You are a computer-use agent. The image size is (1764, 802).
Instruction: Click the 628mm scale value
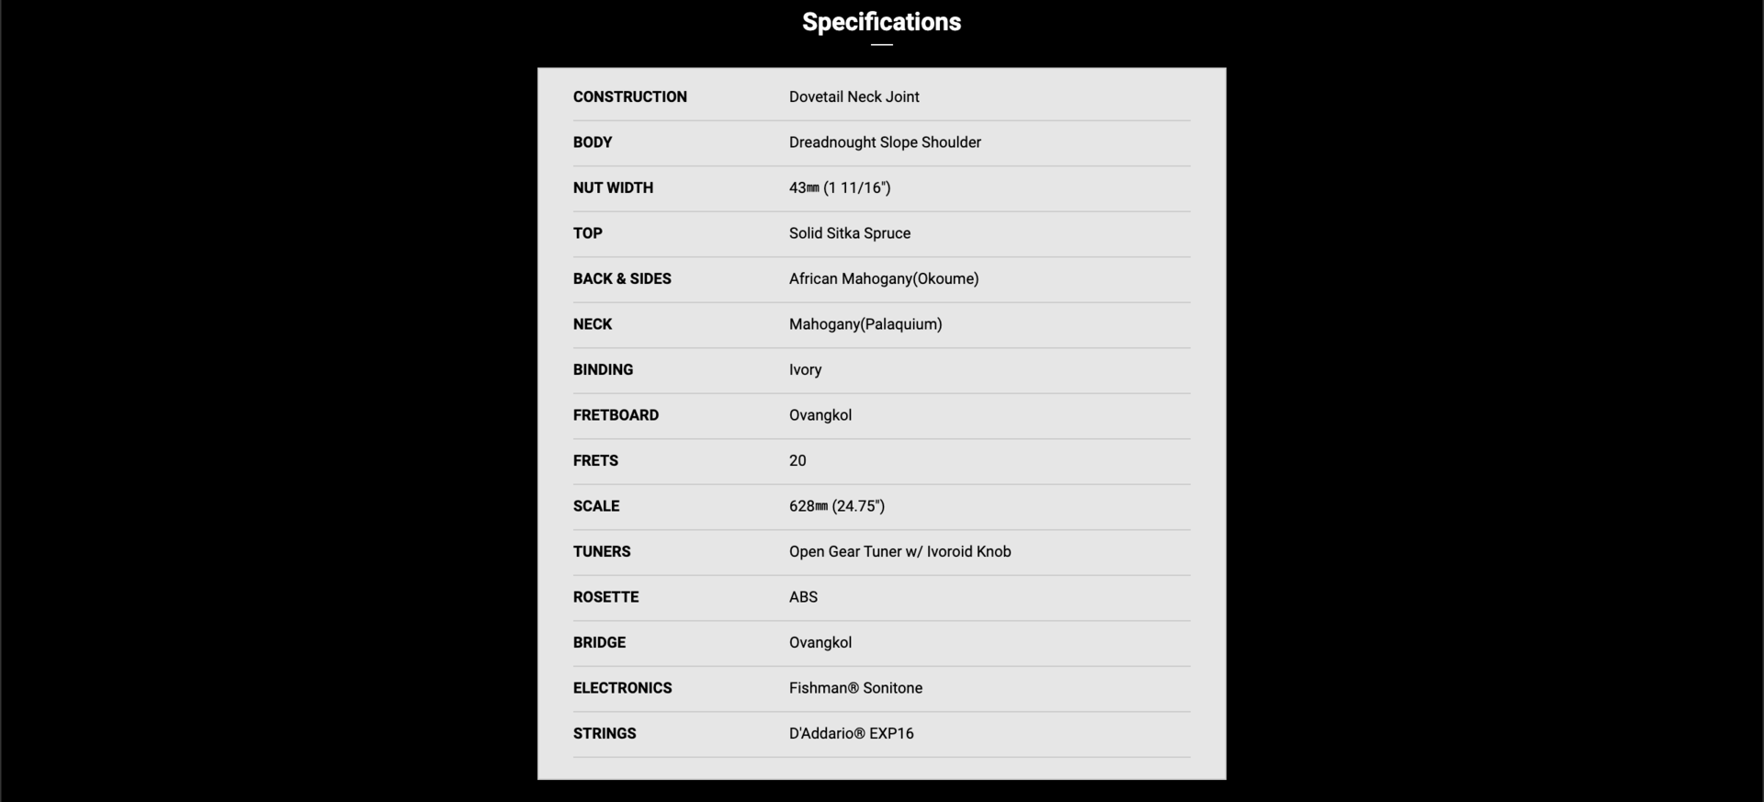click(x=837, y=506)
